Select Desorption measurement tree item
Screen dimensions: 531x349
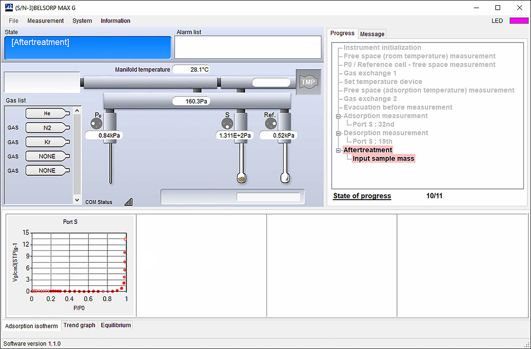point(386,133)
